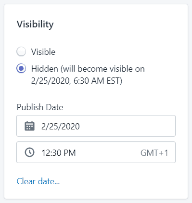Click the clock icon beside 12:30 PM
Screen dimensions: 192x203
(29, 152)
